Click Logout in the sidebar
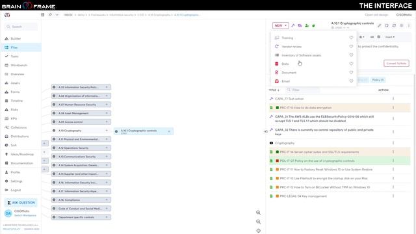 pyautogui.click(x=16, y=190)
